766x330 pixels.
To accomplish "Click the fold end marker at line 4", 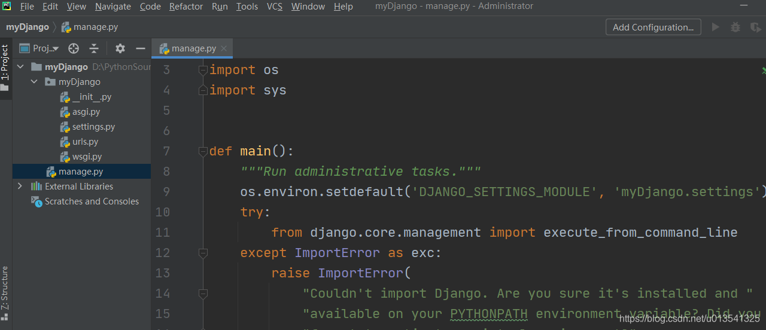I will pyautogui.click(x=203, y=90).
